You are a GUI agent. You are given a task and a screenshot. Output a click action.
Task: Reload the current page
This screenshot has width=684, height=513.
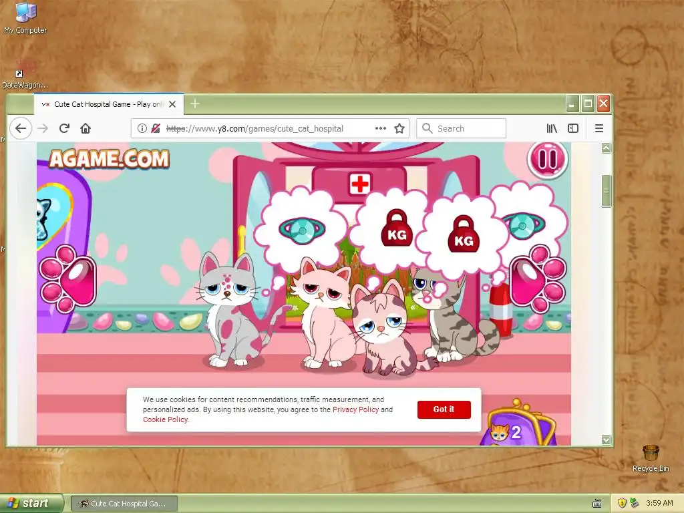pyautogui.click(x=64, y=128)
